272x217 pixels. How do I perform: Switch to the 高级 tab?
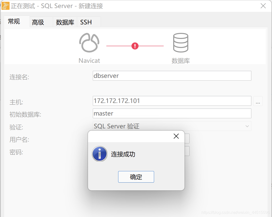[37, 22]
